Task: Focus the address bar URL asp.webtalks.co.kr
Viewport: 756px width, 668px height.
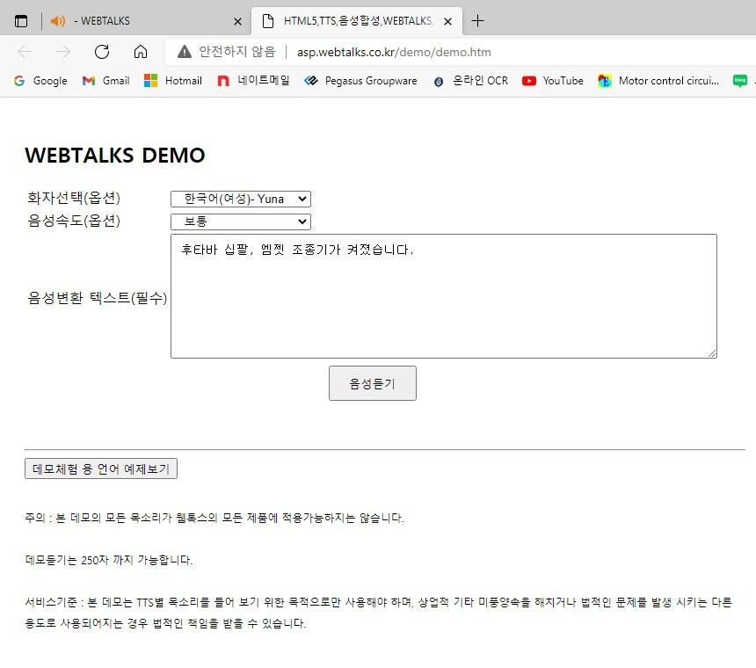Action: click(394, 52)
